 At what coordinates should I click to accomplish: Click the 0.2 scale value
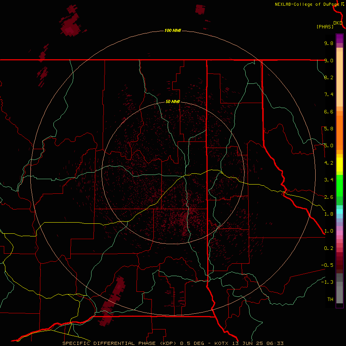tap(329, 248)
